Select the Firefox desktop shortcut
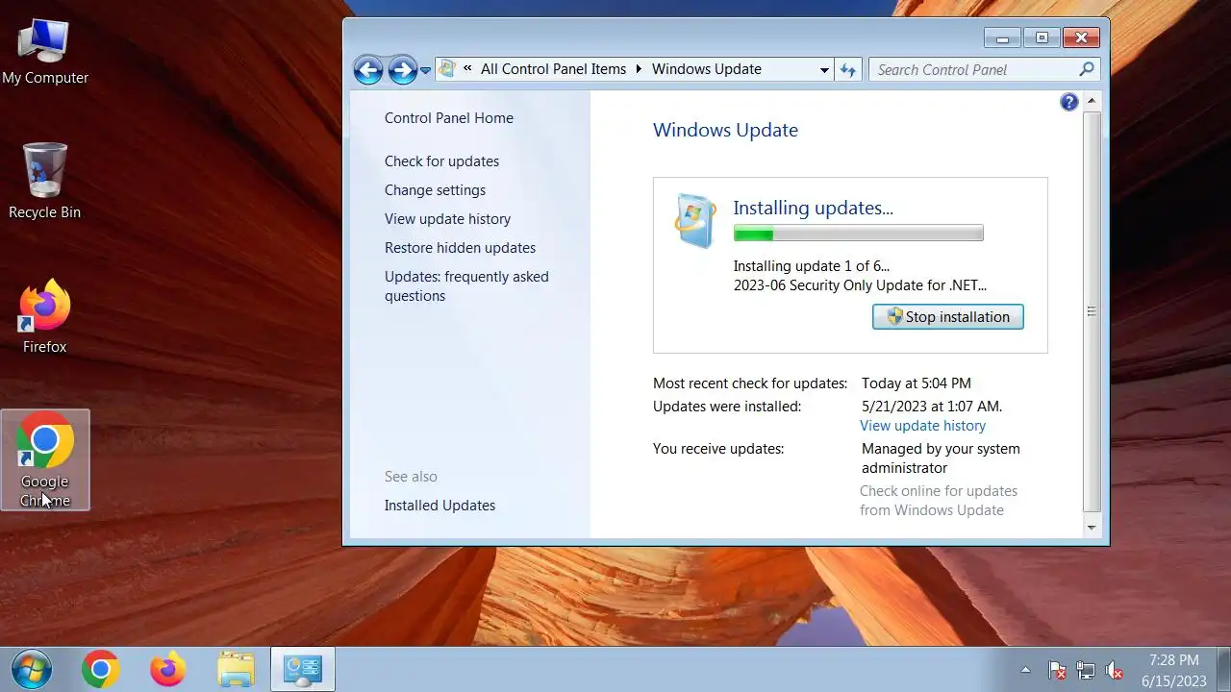The width and height of the screenshot is (1231, 692). point(44,317)
